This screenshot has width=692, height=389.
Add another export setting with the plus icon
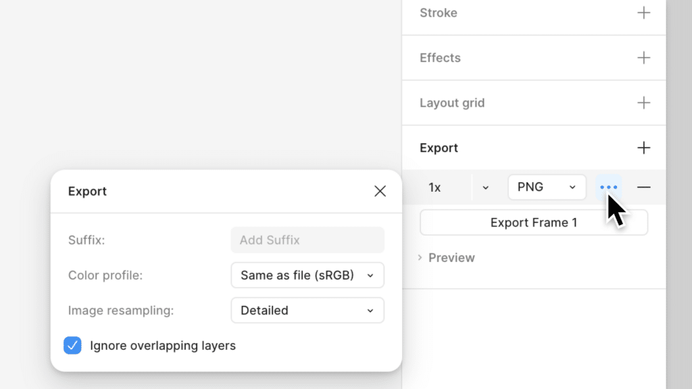644,147
